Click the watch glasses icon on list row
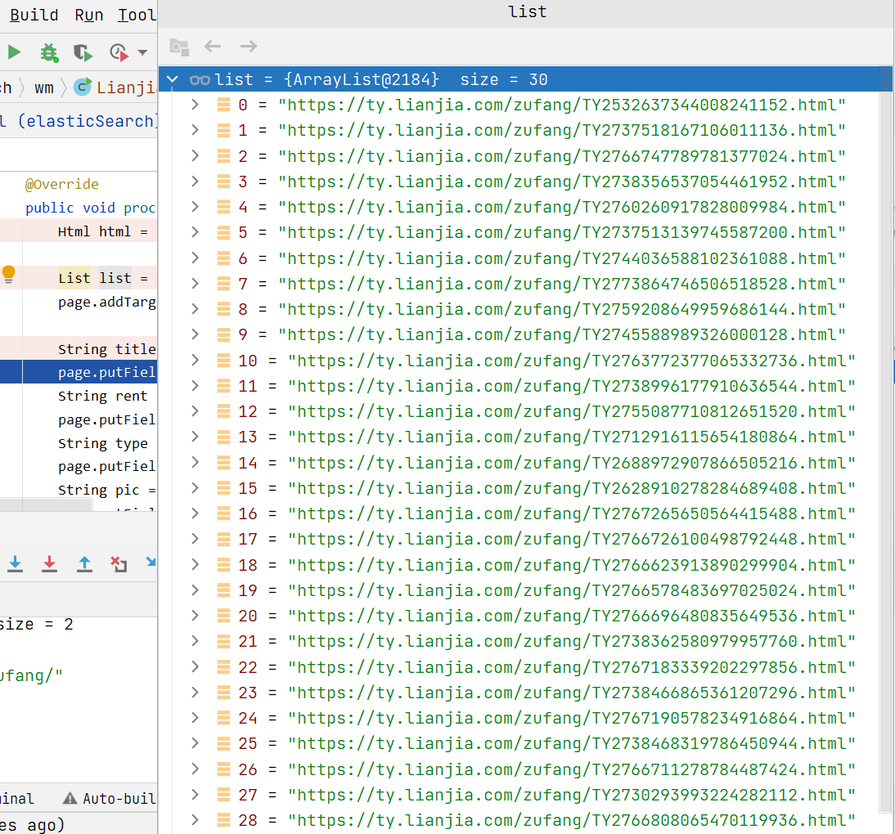This screenshot has height=834, width=895. tap(200, 80)
